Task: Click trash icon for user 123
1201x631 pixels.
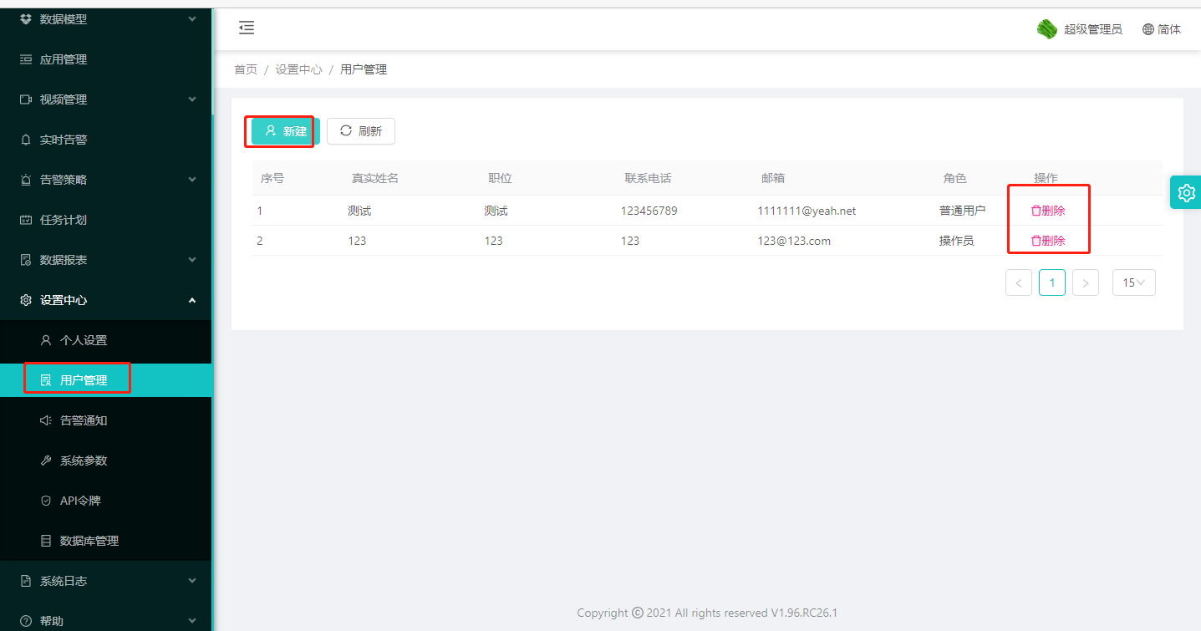Action: pyautogui.click(x=1036, y=242)
